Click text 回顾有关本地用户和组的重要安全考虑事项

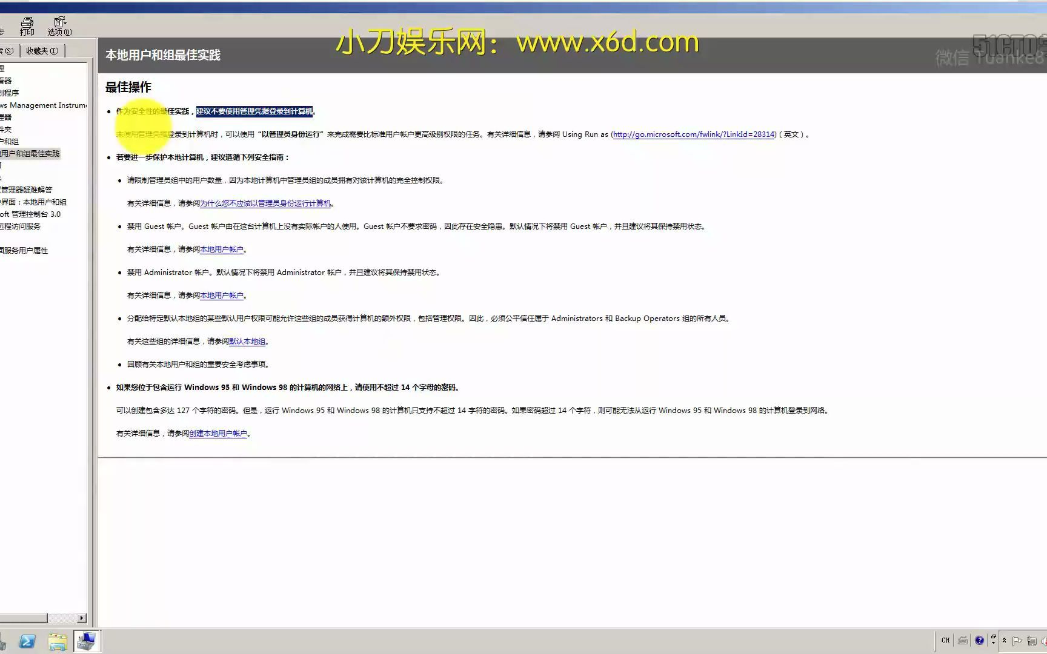[x=198, y=365]
